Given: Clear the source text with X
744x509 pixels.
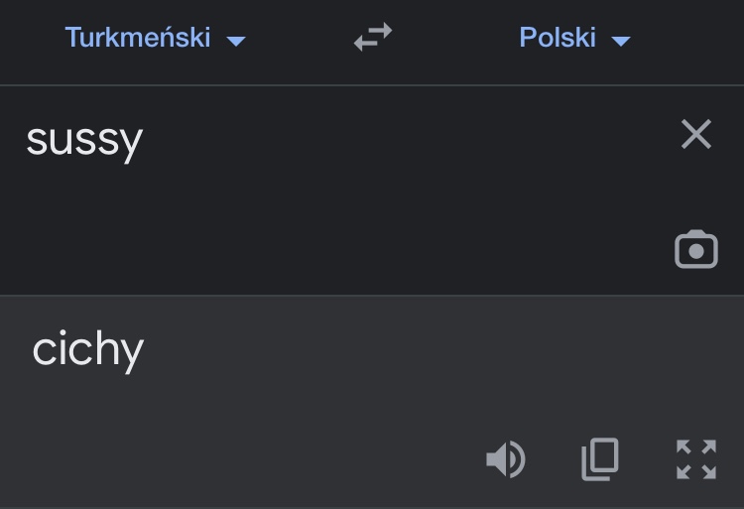Looking at the screenshot, I should coord(696,134).
